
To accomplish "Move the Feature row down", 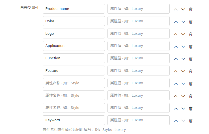I will pyautogui.click(x=183, y=71).
